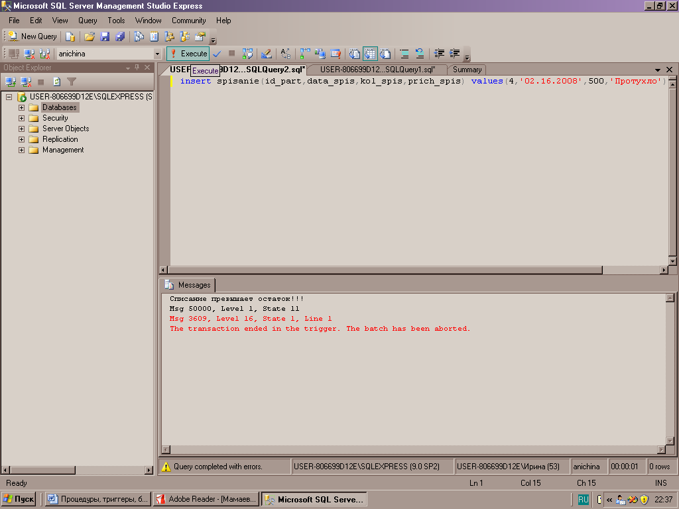Comment out the selected lines icon
Screen dimensions: 679x509
(404, 54)
